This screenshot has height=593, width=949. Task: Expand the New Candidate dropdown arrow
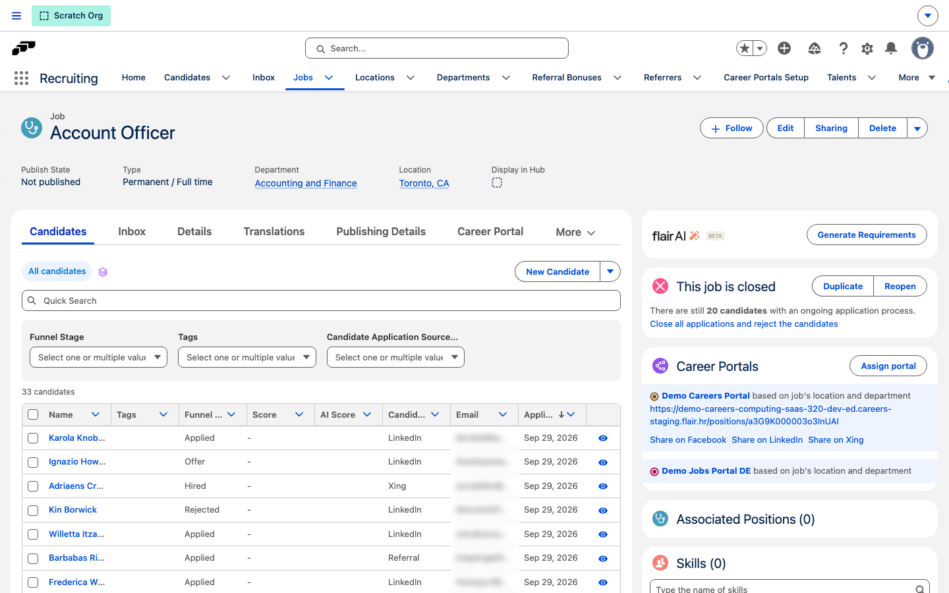pos(610,271)
